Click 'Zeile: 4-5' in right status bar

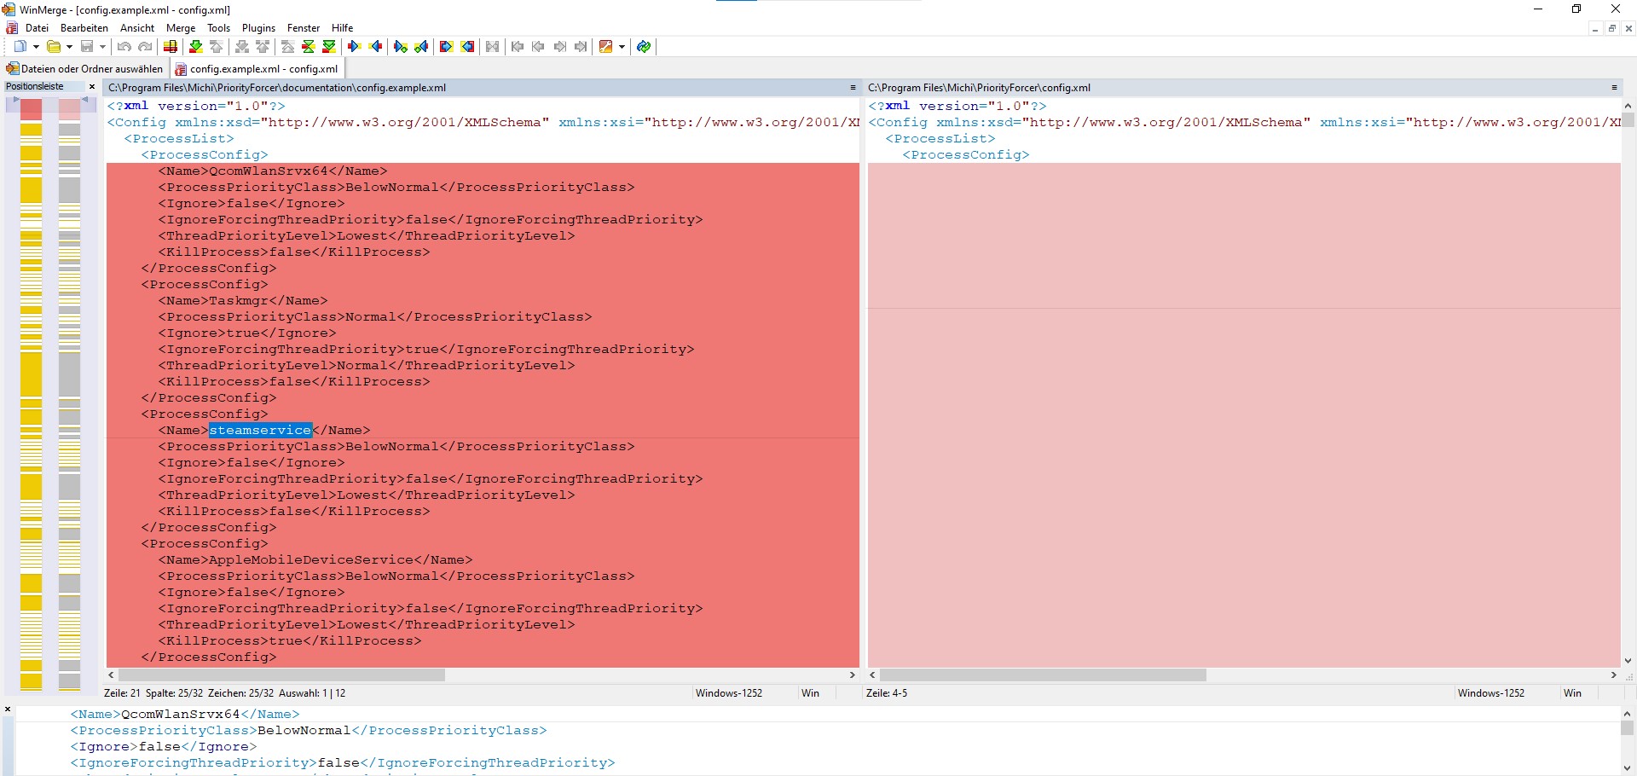[887, 693]
